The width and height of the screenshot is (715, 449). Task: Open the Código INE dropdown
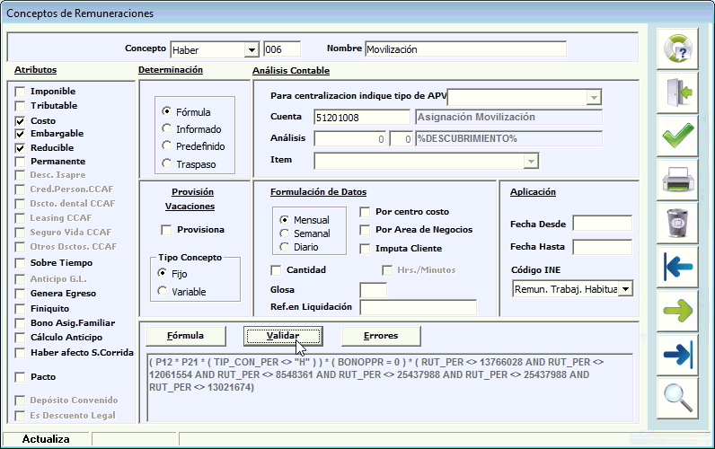(x=625, y=288)
